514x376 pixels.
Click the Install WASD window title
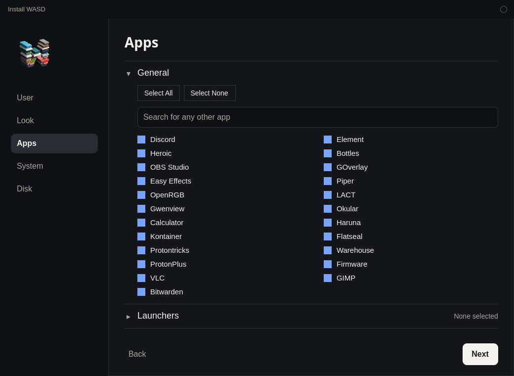tap(27, 9)
